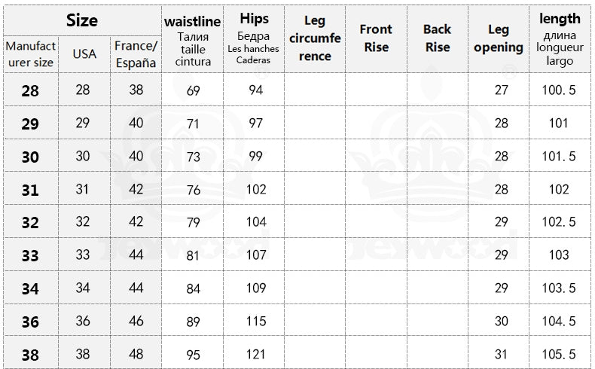Select the waistline column header
This screenshot has width=595, height=369.
pyautogui.click(x=193, y=39)
